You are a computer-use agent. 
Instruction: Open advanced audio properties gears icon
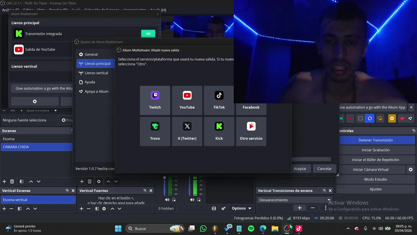[x=223, y=208]
